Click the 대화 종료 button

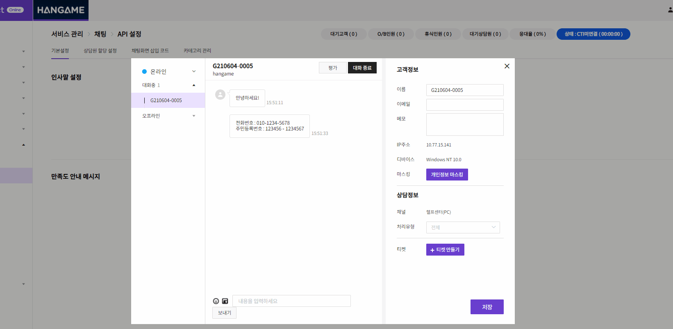point(362,68)
